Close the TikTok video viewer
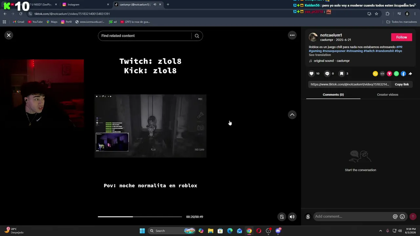This screenshot has height=236, width=420. [9, 35]
